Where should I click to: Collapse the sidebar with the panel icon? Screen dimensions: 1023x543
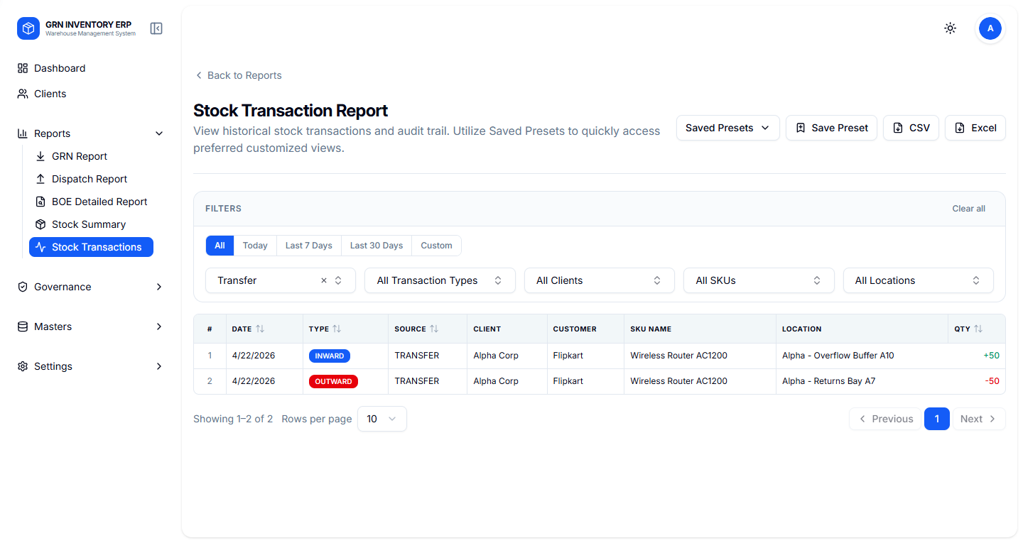[156, 28]
